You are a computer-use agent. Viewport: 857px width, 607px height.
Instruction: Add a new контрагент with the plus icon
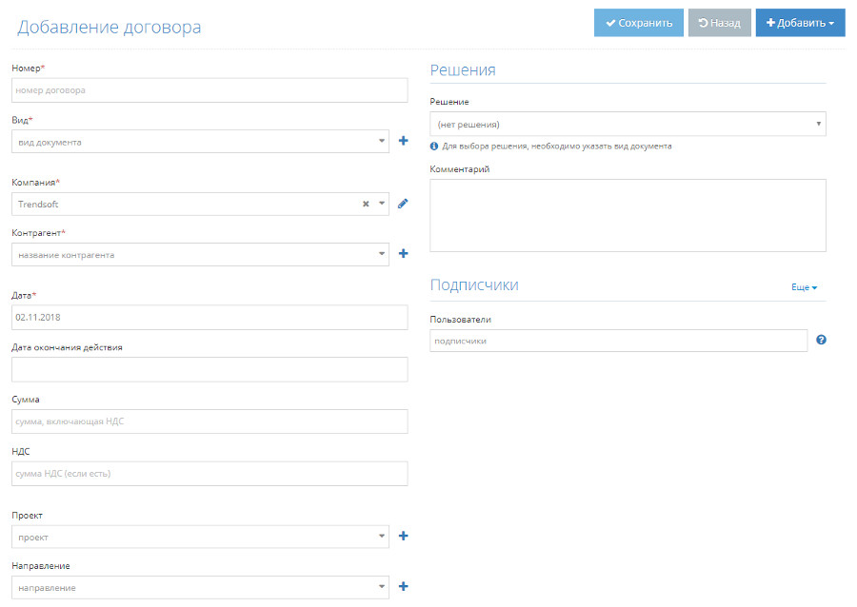[404, 253]
